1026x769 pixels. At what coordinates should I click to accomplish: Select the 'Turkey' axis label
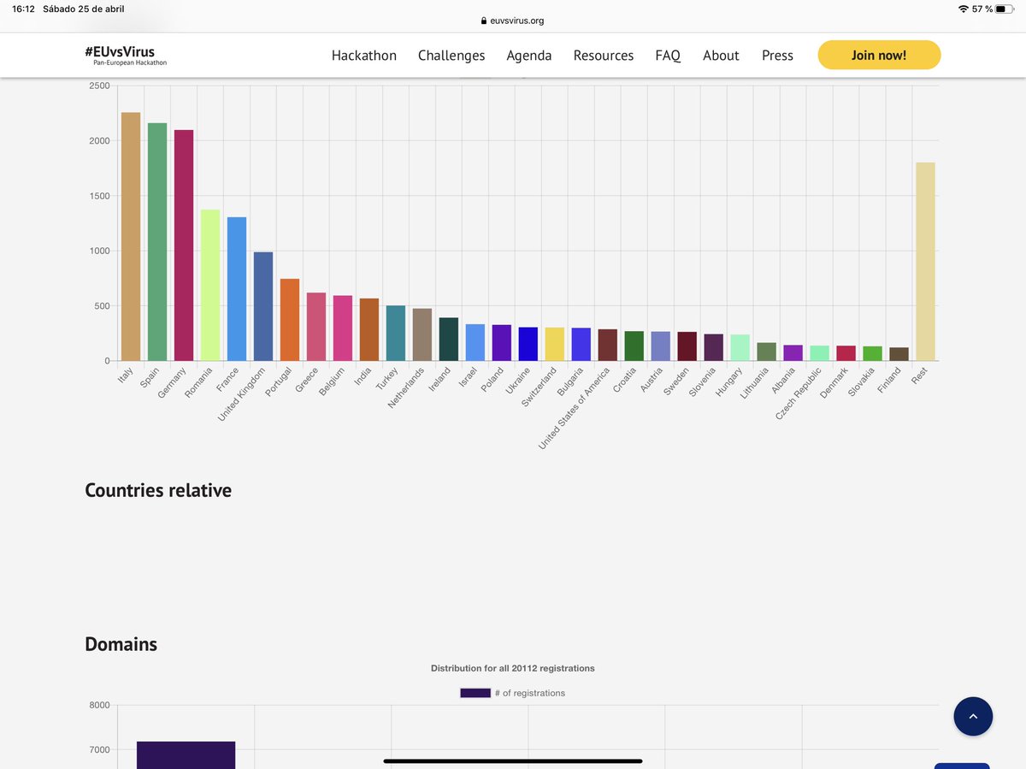pyautogui.click(x=387, y=379)
